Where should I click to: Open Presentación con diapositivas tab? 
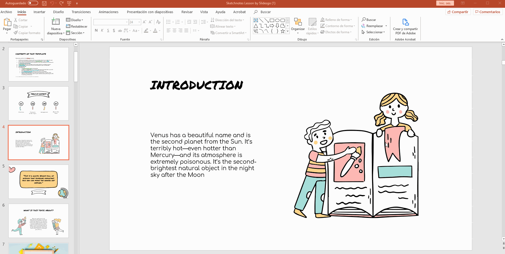[x=150, y=12]
